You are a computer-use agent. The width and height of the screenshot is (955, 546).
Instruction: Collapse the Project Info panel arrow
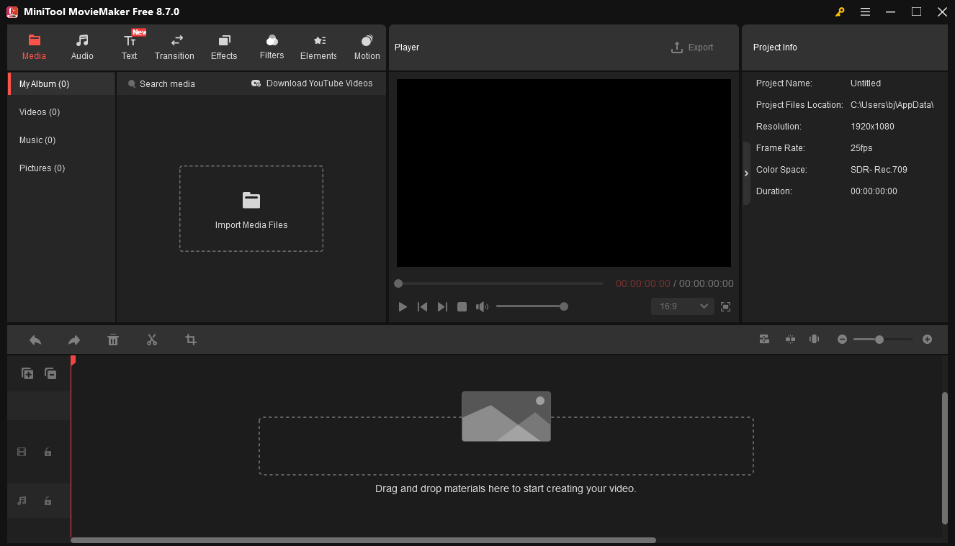(746, 173)
